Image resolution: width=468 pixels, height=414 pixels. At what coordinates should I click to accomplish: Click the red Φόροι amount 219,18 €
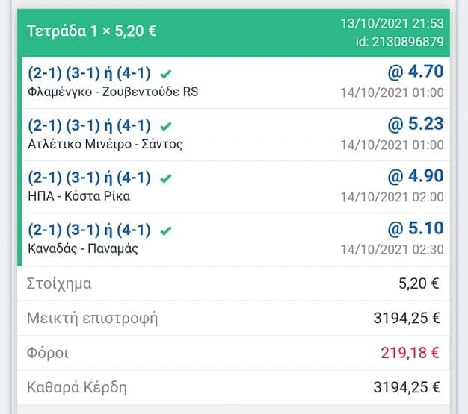[x=410, y=353]
